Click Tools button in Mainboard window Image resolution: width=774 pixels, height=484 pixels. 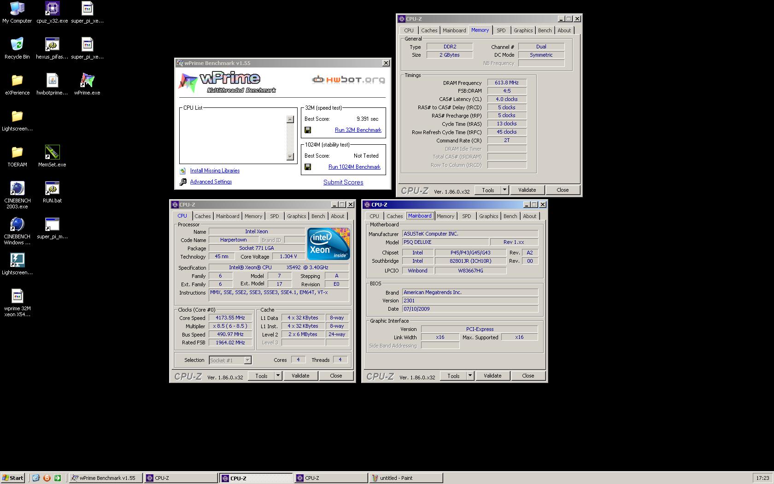[453, 376]
